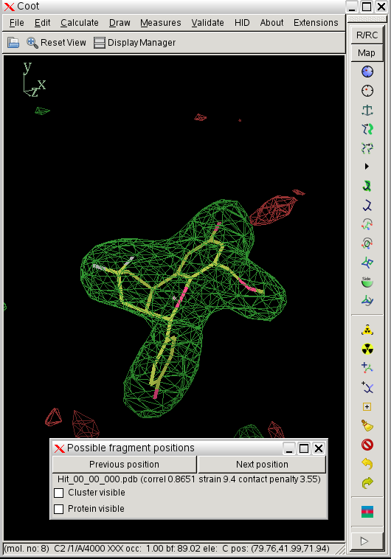Viewport: 391px width, 559px height.
Task: Select the Regularize Zone target icon
Action: point(367,91)
